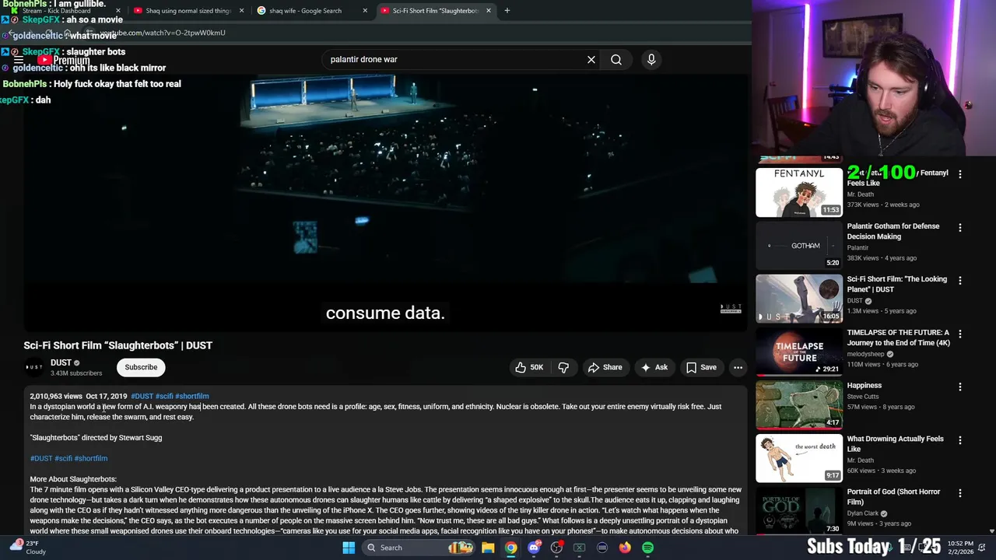Open The Looking Planet video thumbnail
Image resolution: width=996 pixels, height=560 pixels.
click(x=798, y=298)
